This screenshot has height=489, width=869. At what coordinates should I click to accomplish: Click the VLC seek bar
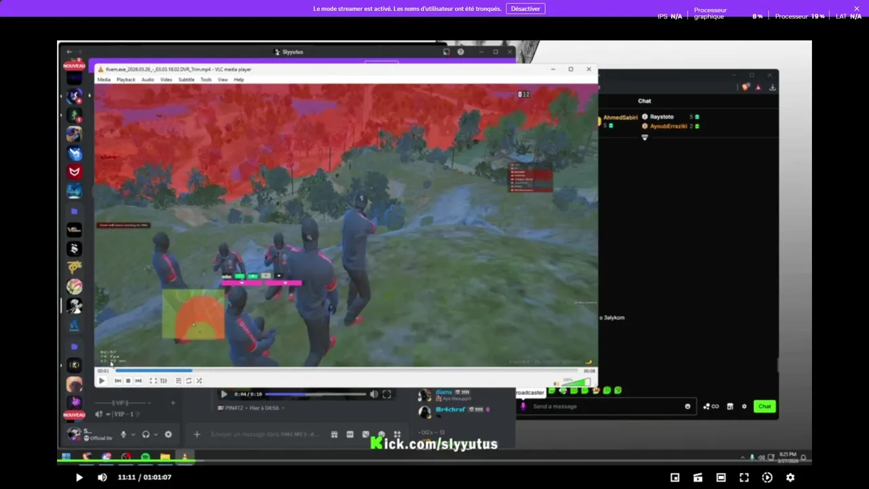tap(346, 371)
